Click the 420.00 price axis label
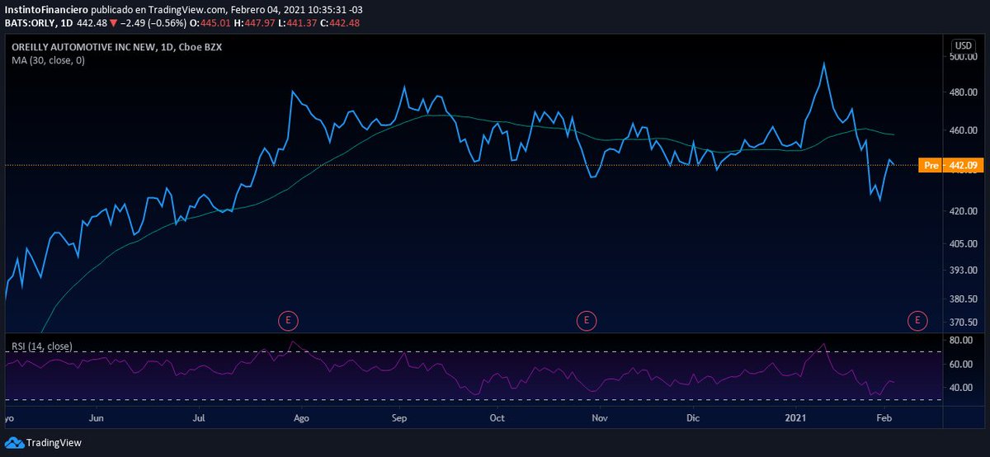 click(x=962, y=211)
